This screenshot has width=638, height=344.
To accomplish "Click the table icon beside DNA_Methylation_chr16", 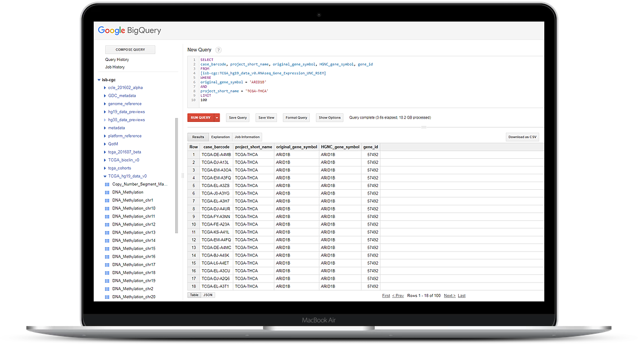I will point(107,257).
